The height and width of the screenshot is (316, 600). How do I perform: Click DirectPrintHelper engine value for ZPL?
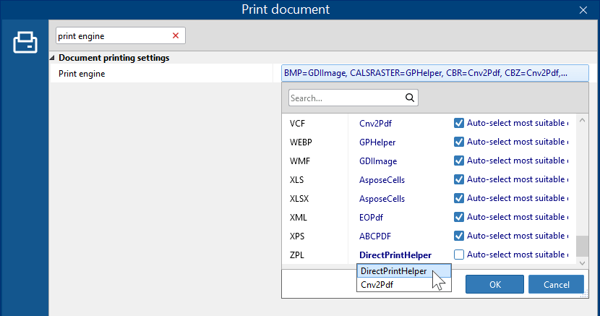pyautogui.click(x=395, y=255)
